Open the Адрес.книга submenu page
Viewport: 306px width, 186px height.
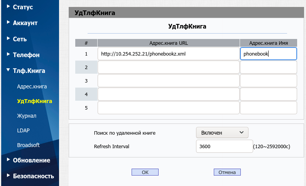point(32,86)
